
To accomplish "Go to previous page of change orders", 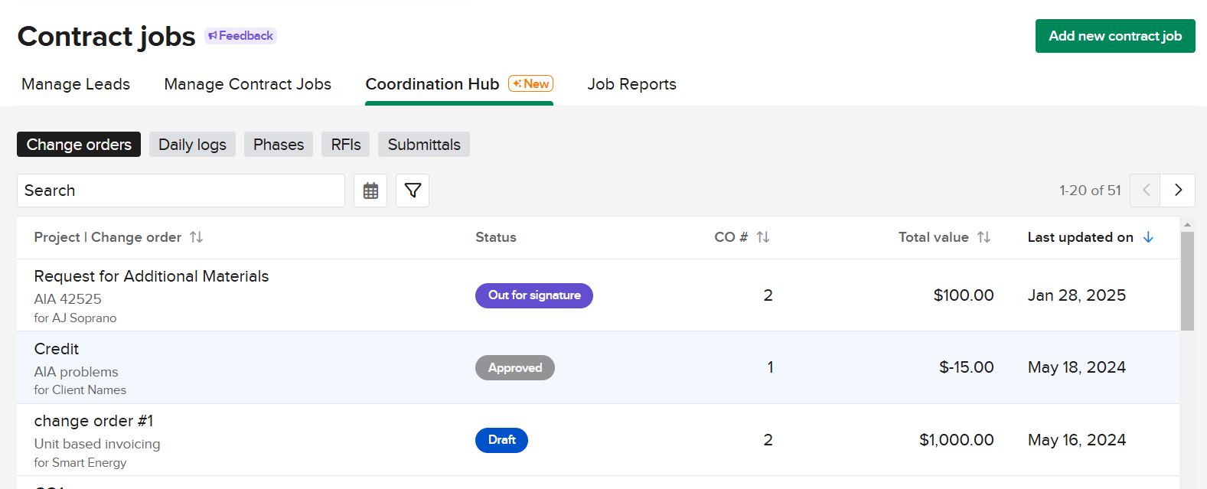I will coord(1146,191).
